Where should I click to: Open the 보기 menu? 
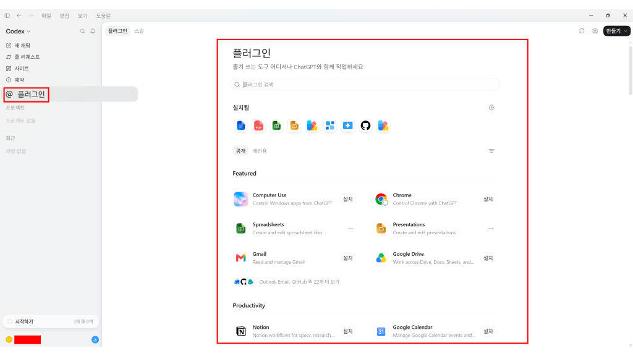82,15
